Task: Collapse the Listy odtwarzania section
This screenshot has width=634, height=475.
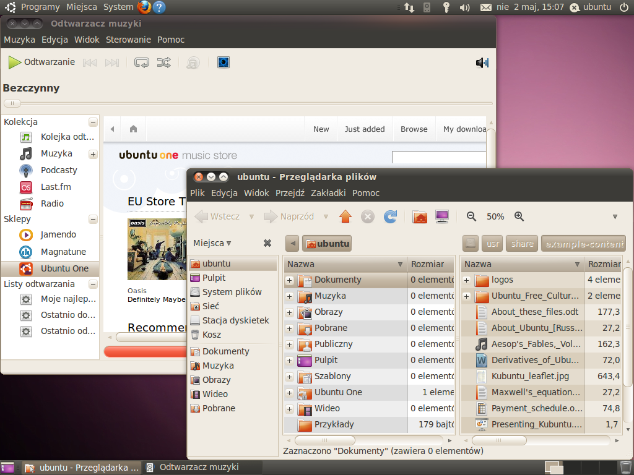Action: (93, 284)
